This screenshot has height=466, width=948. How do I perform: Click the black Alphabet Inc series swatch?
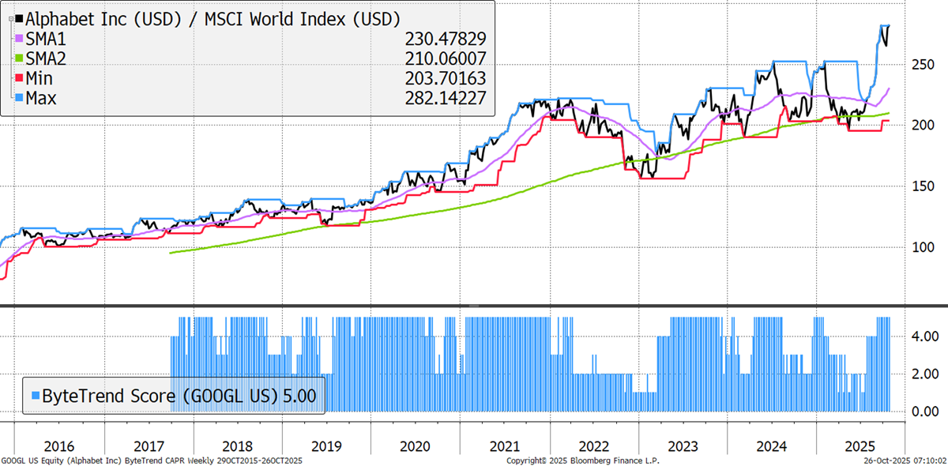[x=19, y=18]
